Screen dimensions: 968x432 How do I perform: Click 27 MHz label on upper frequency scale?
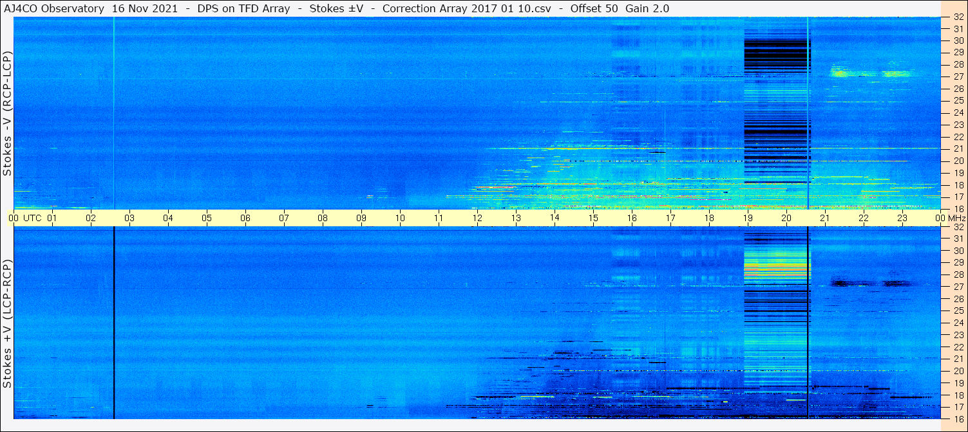pyautogui.click(x=958, y=76)
